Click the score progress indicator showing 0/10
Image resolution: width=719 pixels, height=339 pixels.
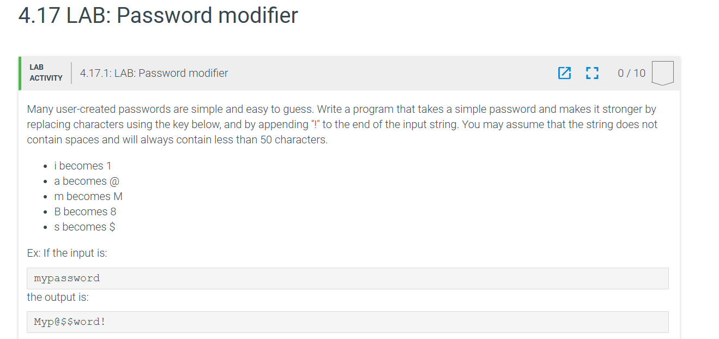tap(631, 73)
